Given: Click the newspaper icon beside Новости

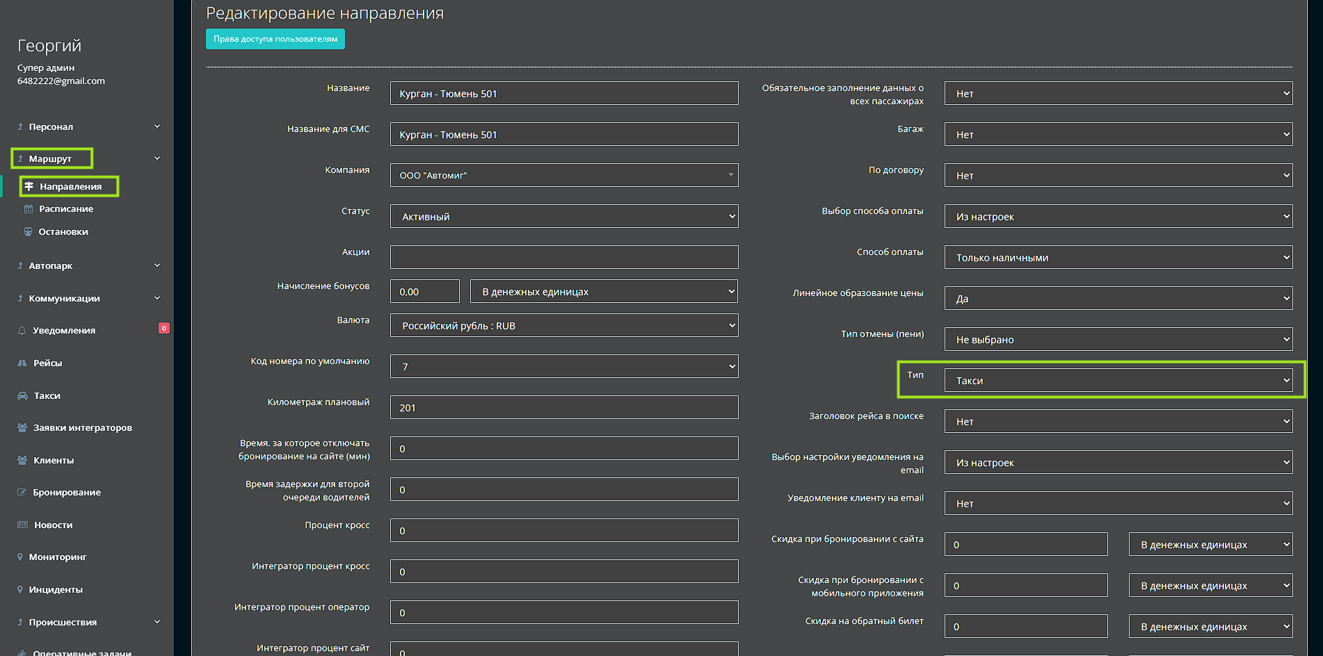Looking at the screenshot, I should (x=22, y=525).
